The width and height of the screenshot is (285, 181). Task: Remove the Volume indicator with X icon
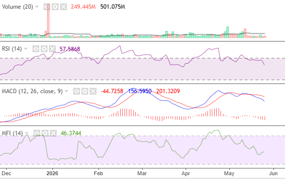pyautogui.click(x=63, y=7)
